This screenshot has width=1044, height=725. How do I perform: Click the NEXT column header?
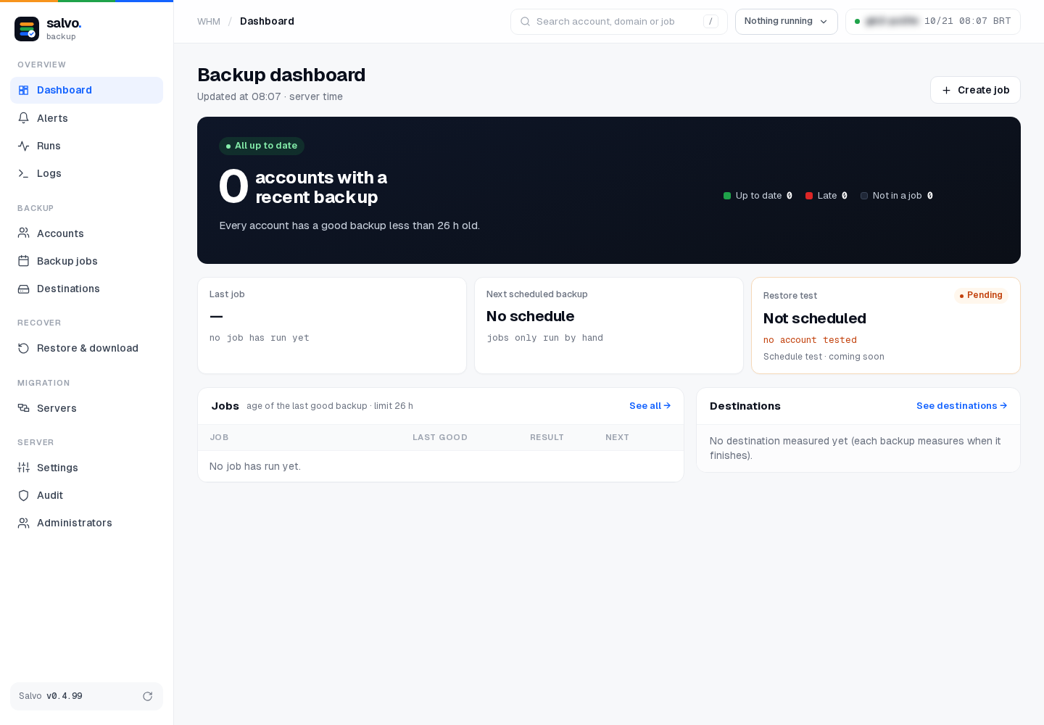click(x=617, y=437)
